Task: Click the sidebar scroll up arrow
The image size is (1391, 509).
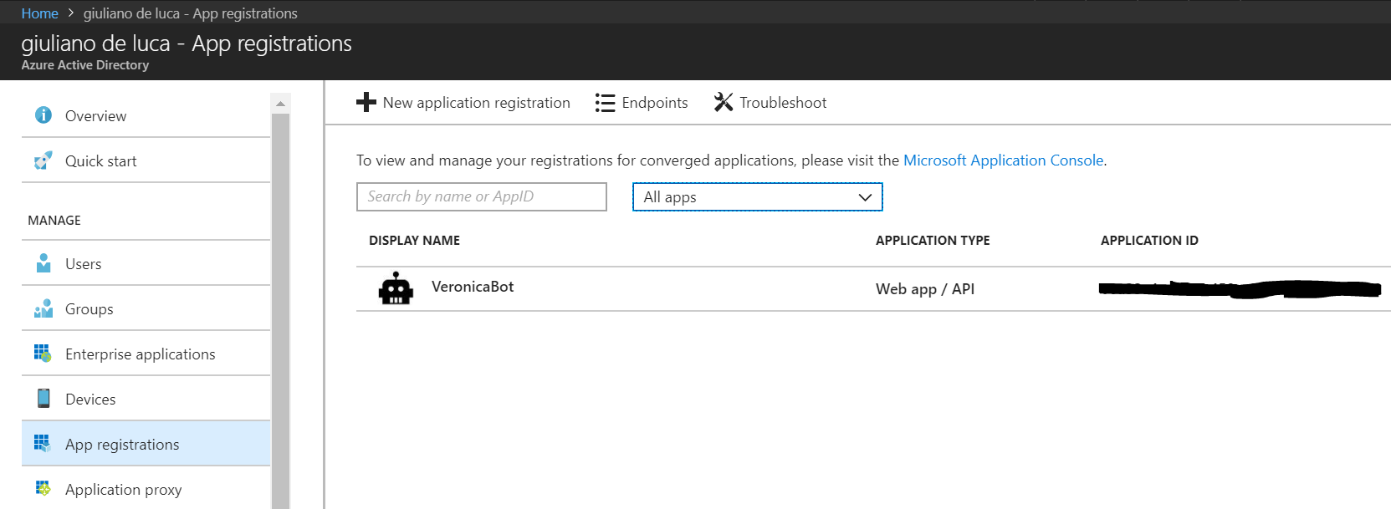Action: (x=280, y=104)
